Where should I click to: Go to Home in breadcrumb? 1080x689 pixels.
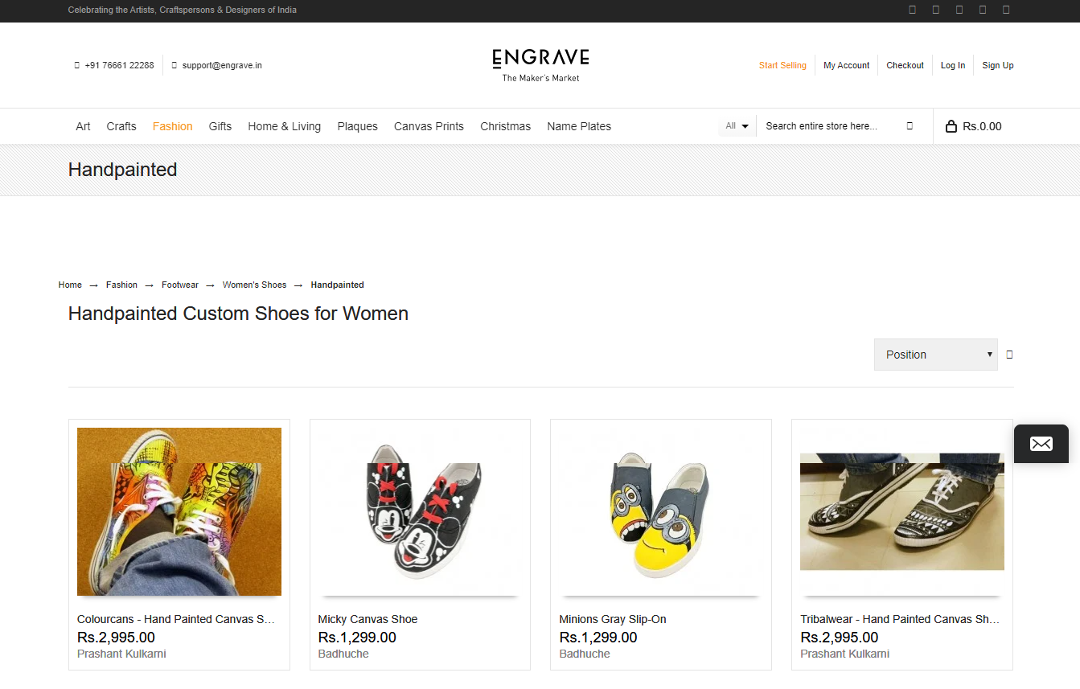click(70, 285)
